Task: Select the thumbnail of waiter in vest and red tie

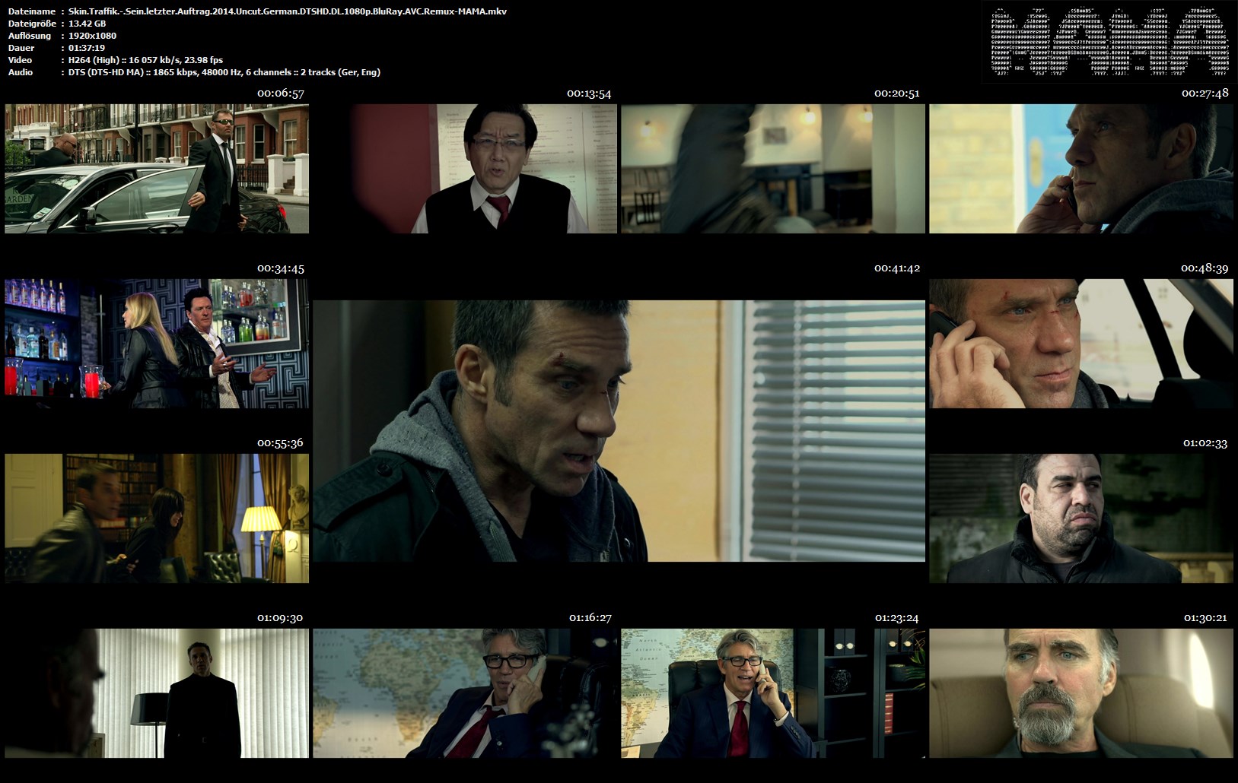Action: (x=465, y=169)
